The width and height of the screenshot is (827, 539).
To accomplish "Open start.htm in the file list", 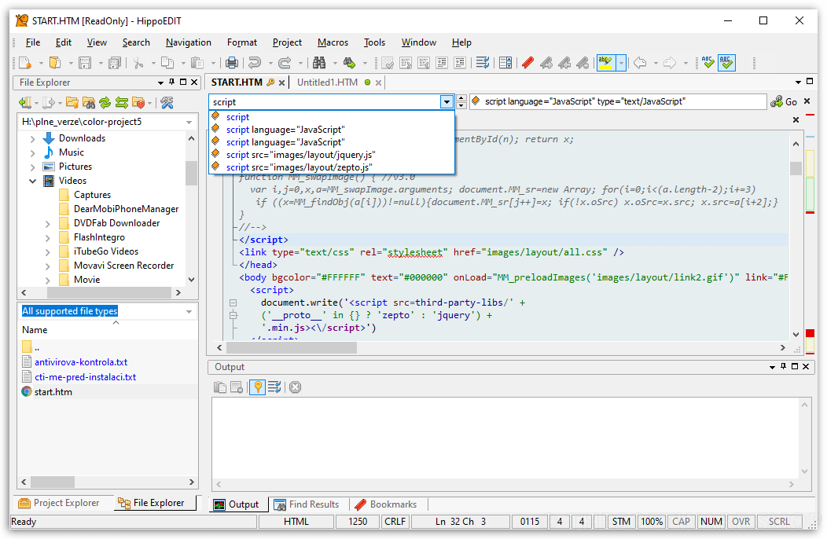I will (53, 391).
